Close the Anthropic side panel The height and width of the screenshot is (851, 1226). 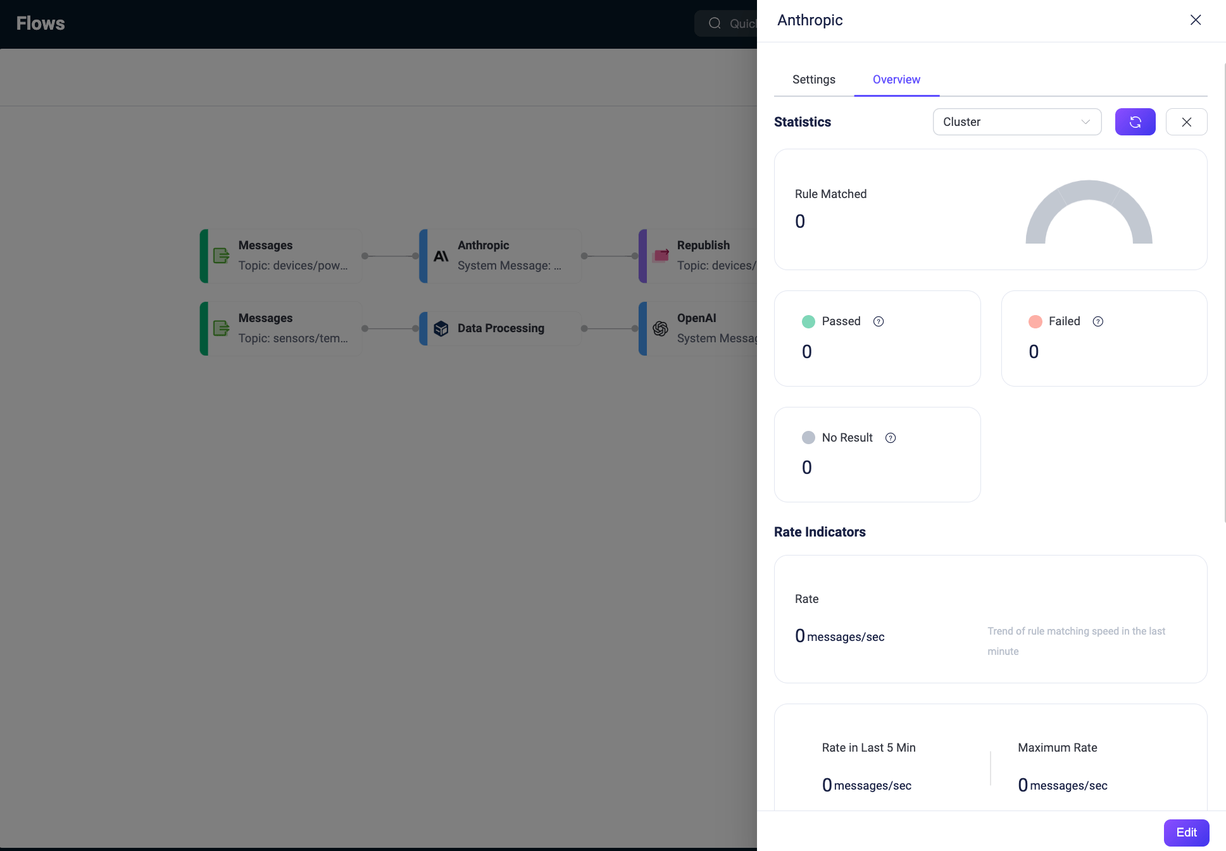1196,20
